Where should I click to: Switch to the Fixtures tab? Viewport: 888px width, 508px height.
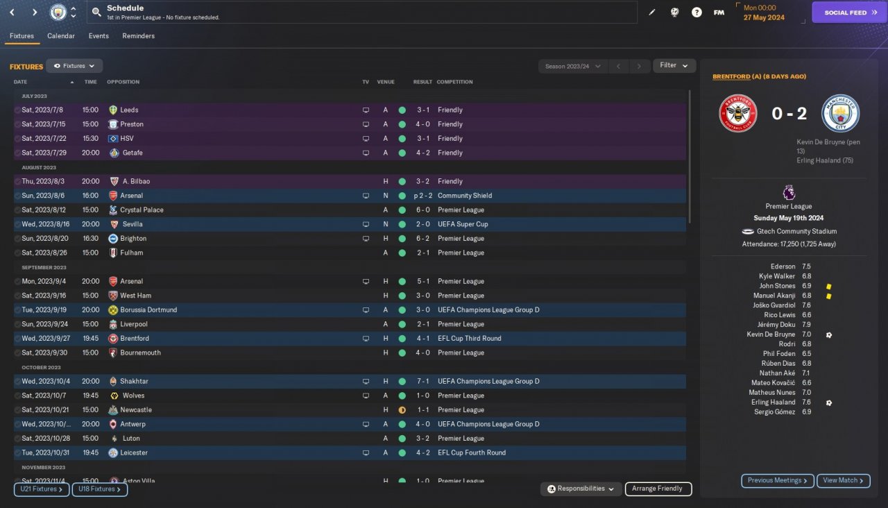(22, 36)
